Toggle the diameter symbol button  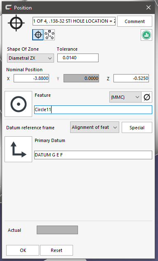tap(146, 97)
